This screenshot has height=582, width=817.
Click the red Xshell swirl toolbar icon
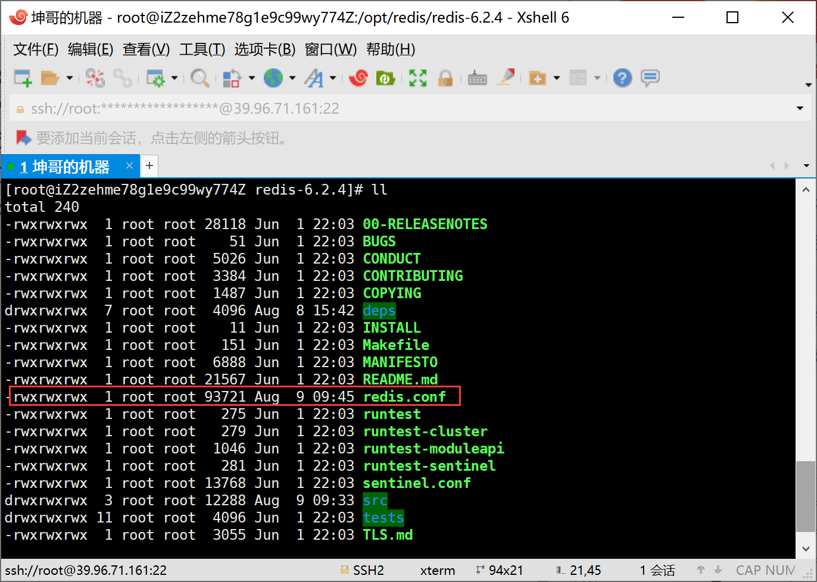click(x=358, y=78)
